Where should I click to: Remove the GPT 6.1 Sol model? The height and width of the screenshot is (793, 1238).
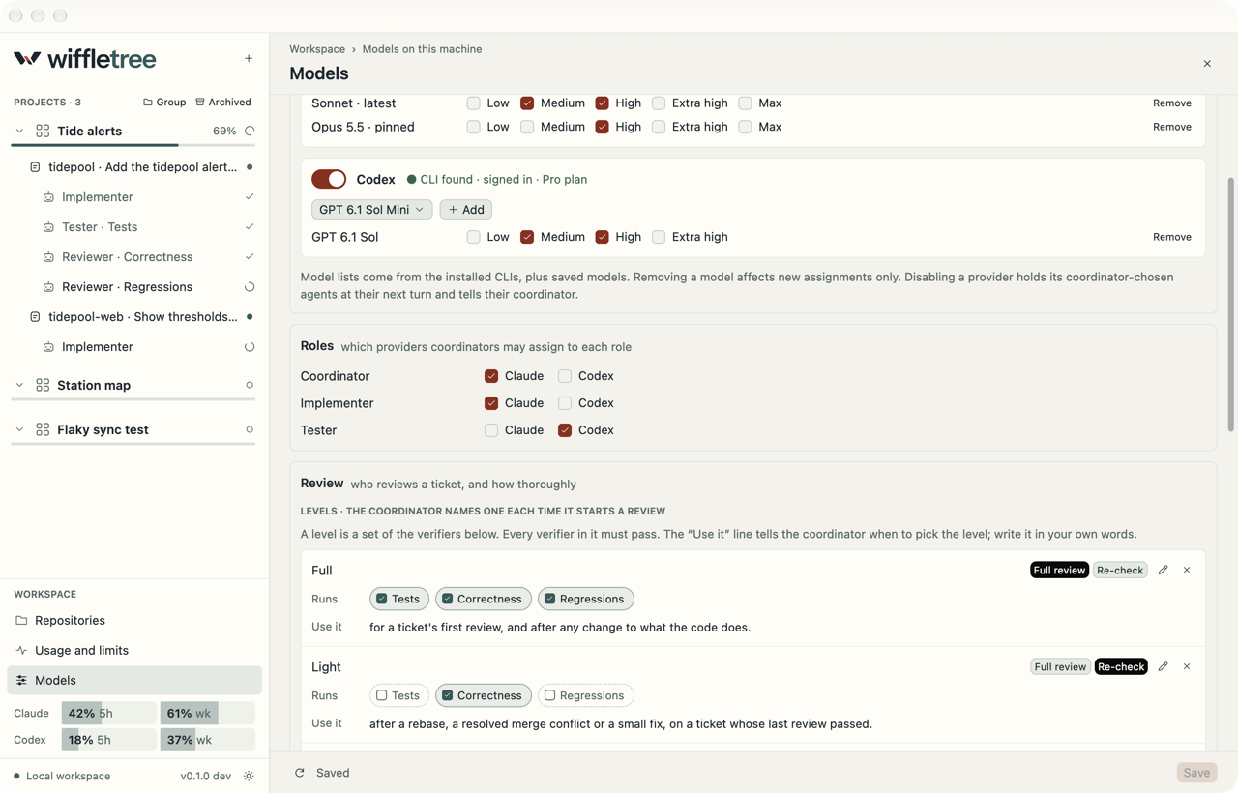pos(1172,237)
